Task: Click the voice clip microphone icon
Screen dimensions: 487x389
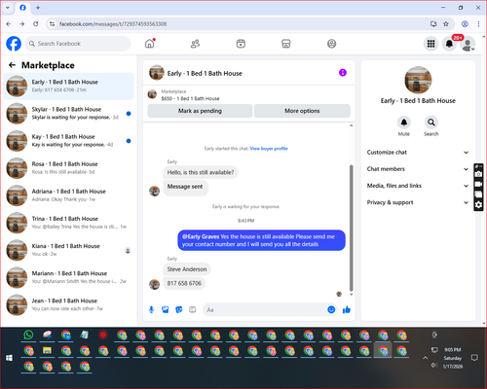Action: click(151, 310)
